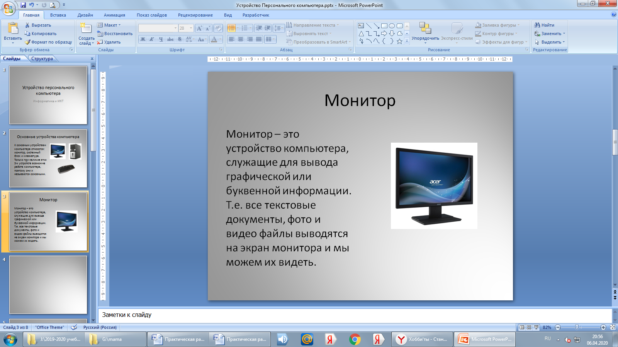Click decrease list indent level icon
The height and width of the screenshot is (347, 618).
pos(259,28)
